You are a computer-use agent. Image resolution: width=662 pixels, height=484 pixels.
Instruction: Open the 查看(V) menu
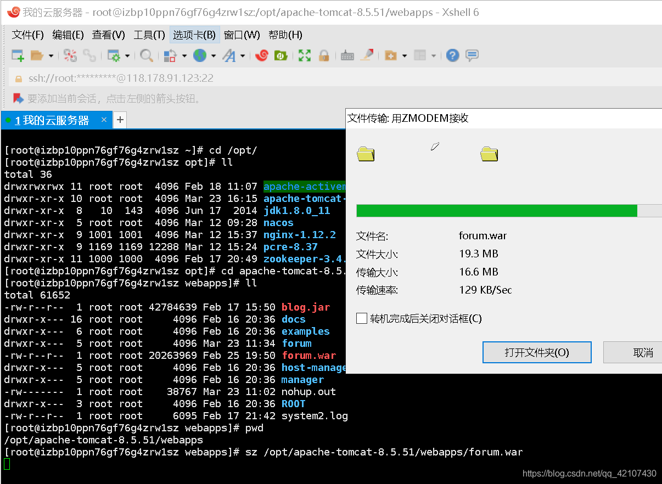(109, 35)
